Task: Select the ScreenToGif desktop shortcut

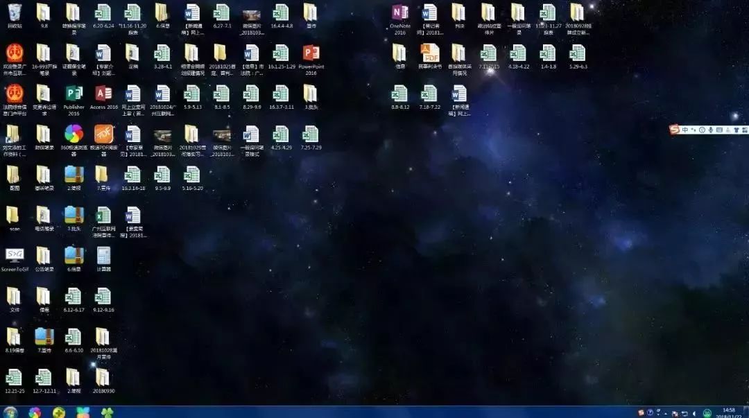Action: coord(14,255)
